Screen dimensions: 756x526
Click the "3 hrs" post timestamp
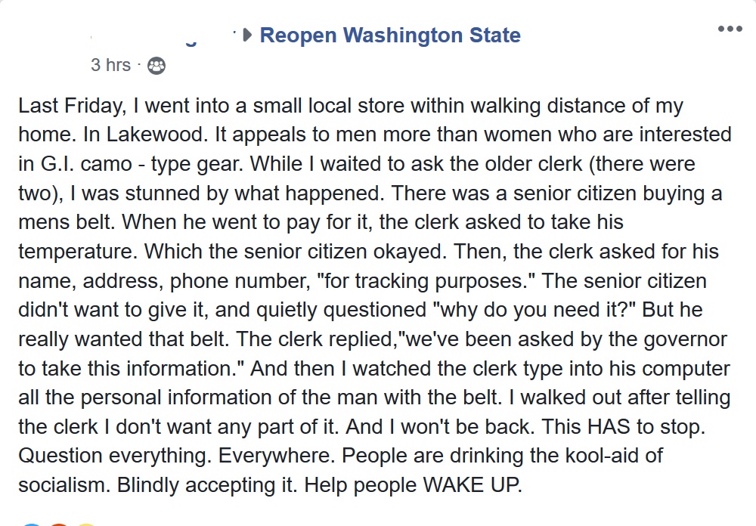pyautogui.click(x=110, y=66)
